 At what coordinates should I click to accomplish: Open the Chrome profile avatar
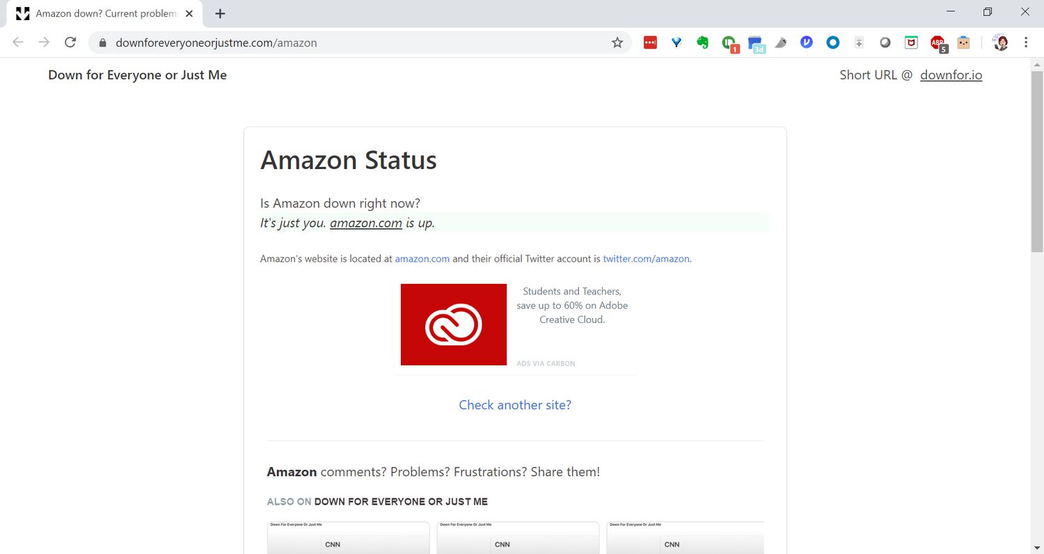(1000, 42)
